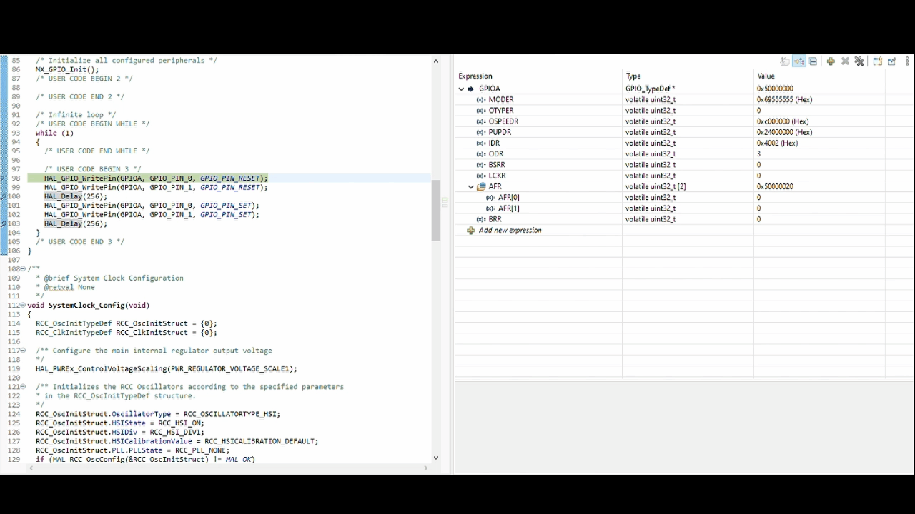The image size is (915, 514).
Task: Click the GPIOA value 0x50000000
Action: [775, 89]
